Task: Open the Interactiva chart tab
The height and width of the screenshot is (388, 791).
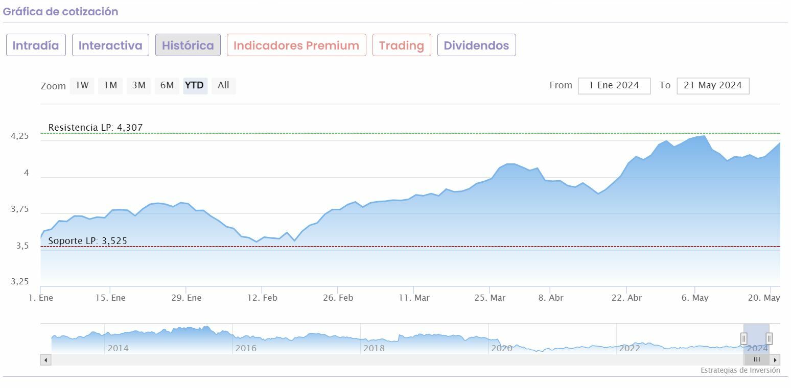Action: point(110,45)
